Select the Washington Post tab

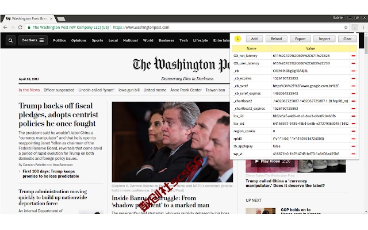pos(28,18)
